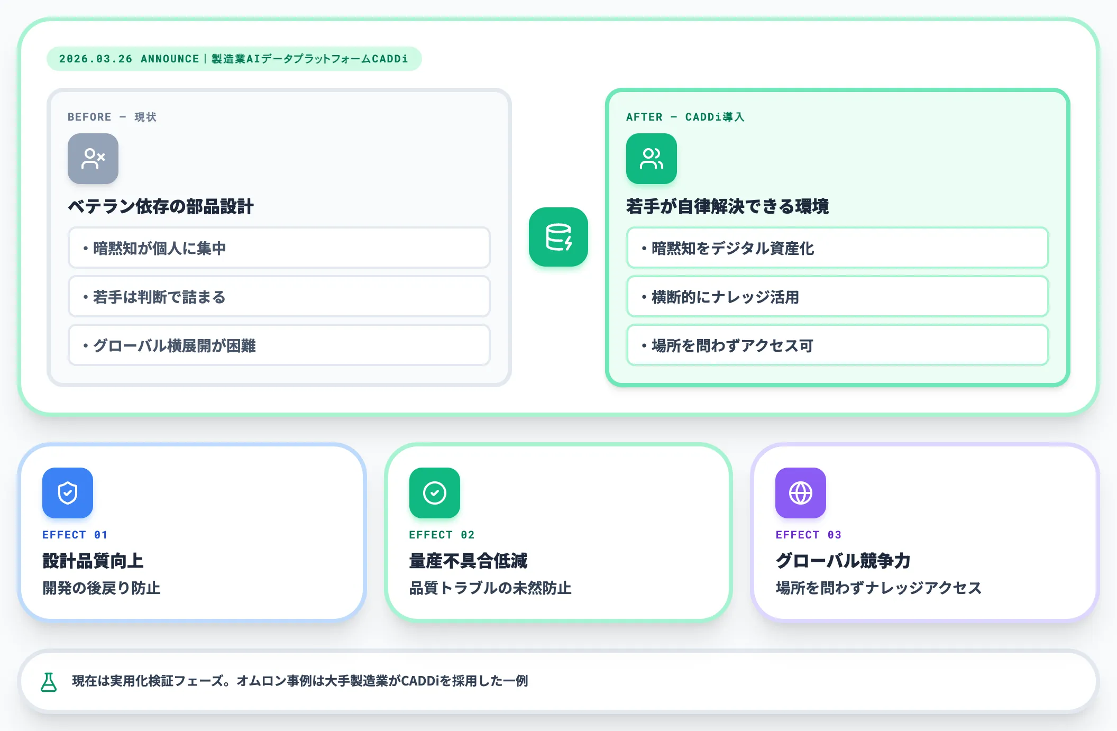Click the 若手が自律解決できる環境 heading
This screenshot has width=1117, height=731.
click(x=728, y=206)
